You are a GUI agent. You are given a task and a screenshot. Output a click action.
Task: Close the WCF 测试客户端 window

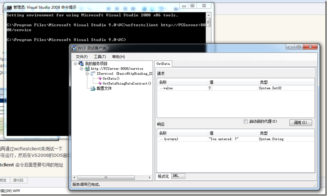310,47
